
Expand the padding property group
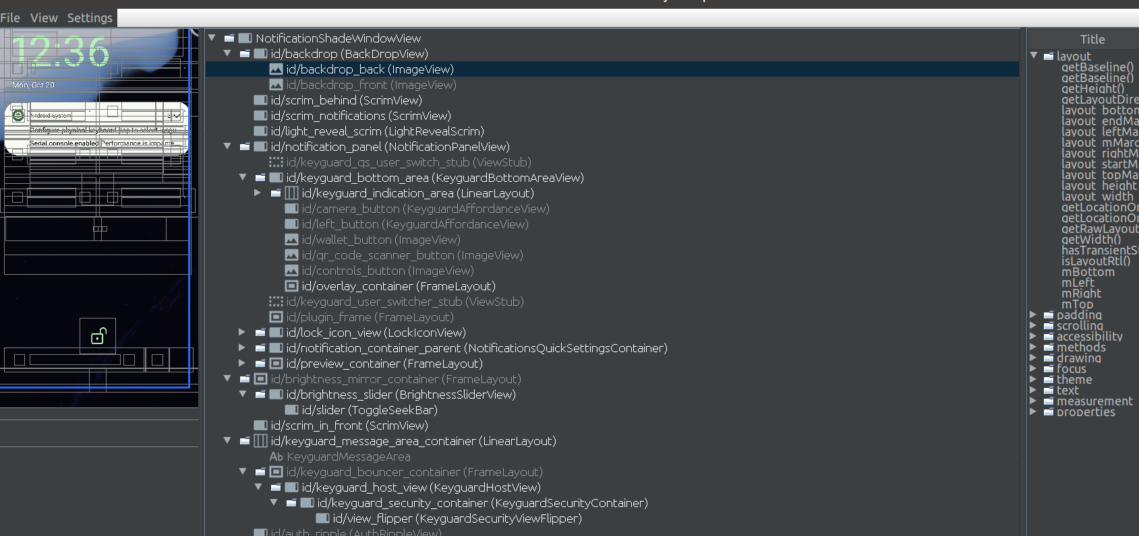pyautogui.click(x=1033, y=314)
